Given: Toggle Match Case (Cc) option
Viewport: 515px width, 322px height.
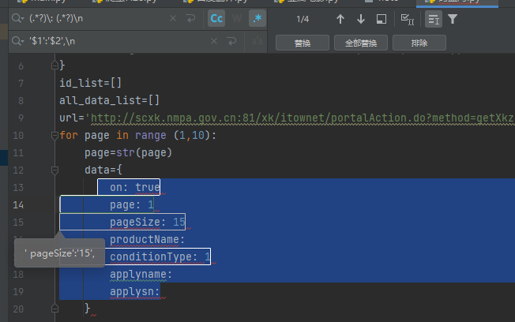Looking at the screenshot, I should pos(216,18).
